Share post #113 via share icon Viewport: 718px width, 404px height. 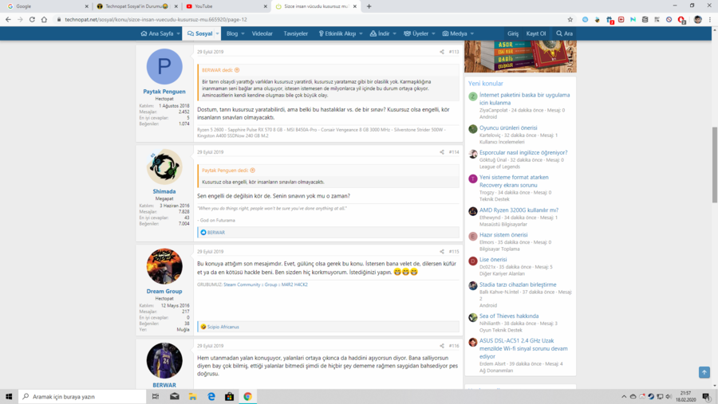442,52
